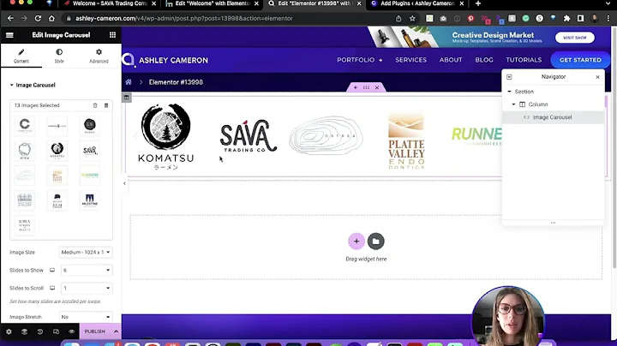This screenshot has width=617, height=346.
Task: Click the browser home icon
Action: pos(51,19)
